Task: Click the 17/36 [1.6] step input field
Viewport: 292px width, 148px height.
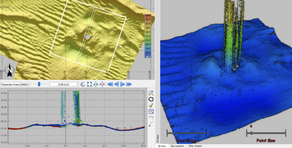Action: [x=63, y=84]
